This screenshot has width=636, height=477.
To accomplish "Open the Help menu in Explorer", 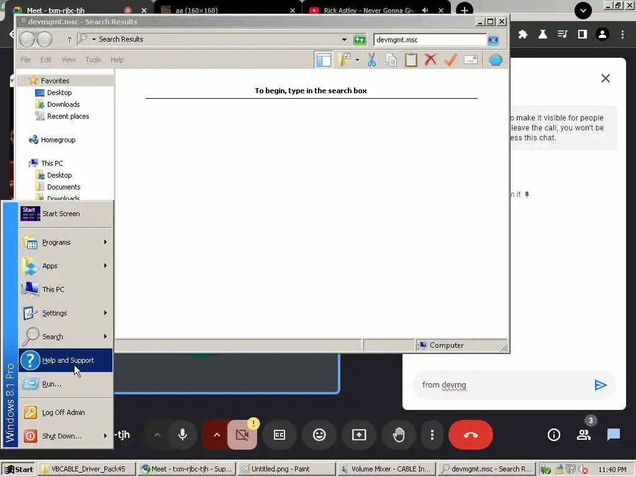I will pos(117,60).
